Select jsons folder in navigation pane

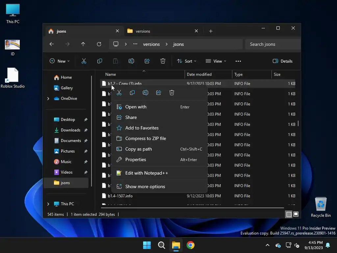(66, 183)
